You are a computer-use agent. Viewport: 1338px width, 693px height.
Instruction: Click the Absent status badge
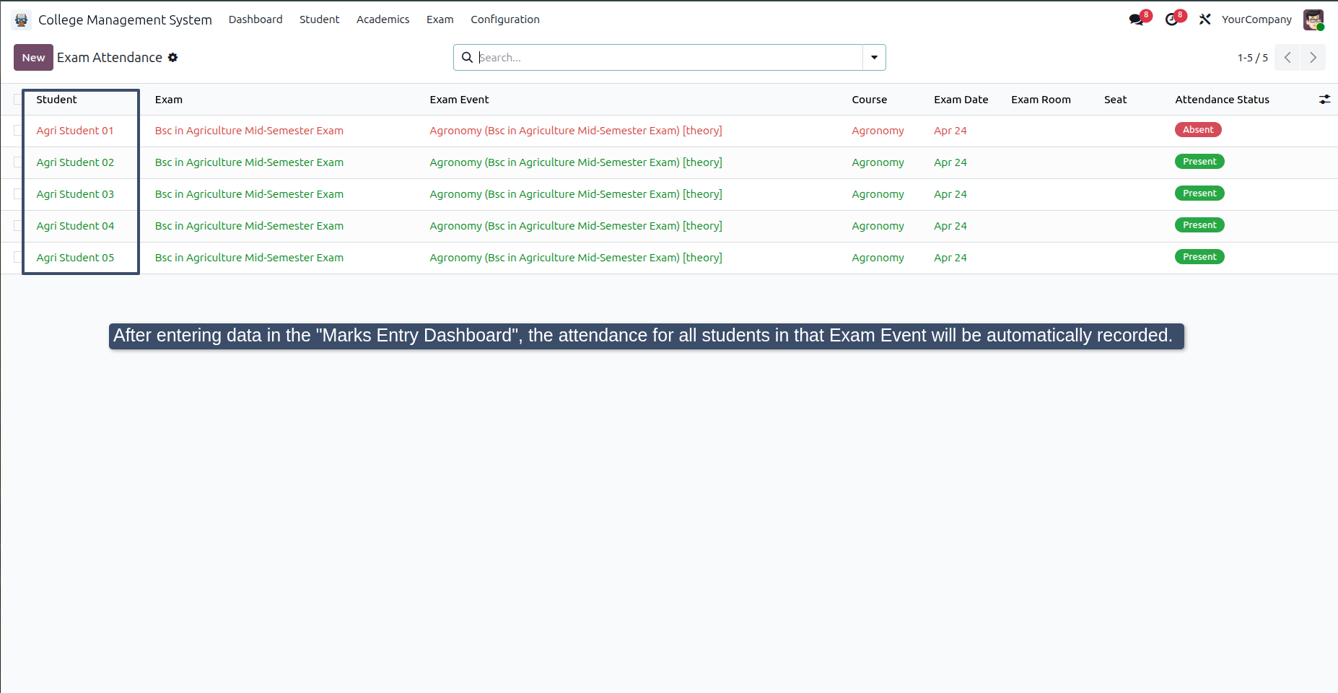[x=1198, y=130]
